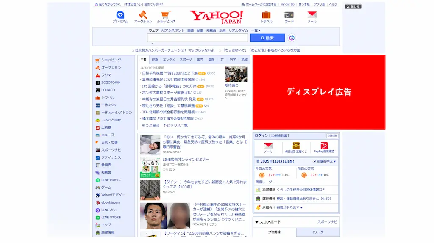
Task: Click the ID新規取得 link
Action: (279, 136)
